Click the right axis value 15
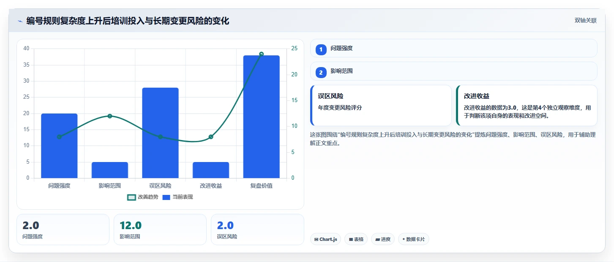Image resolution: width=614 pixels, height=262 pixels. pyautogui.click(x=294, y=100)
